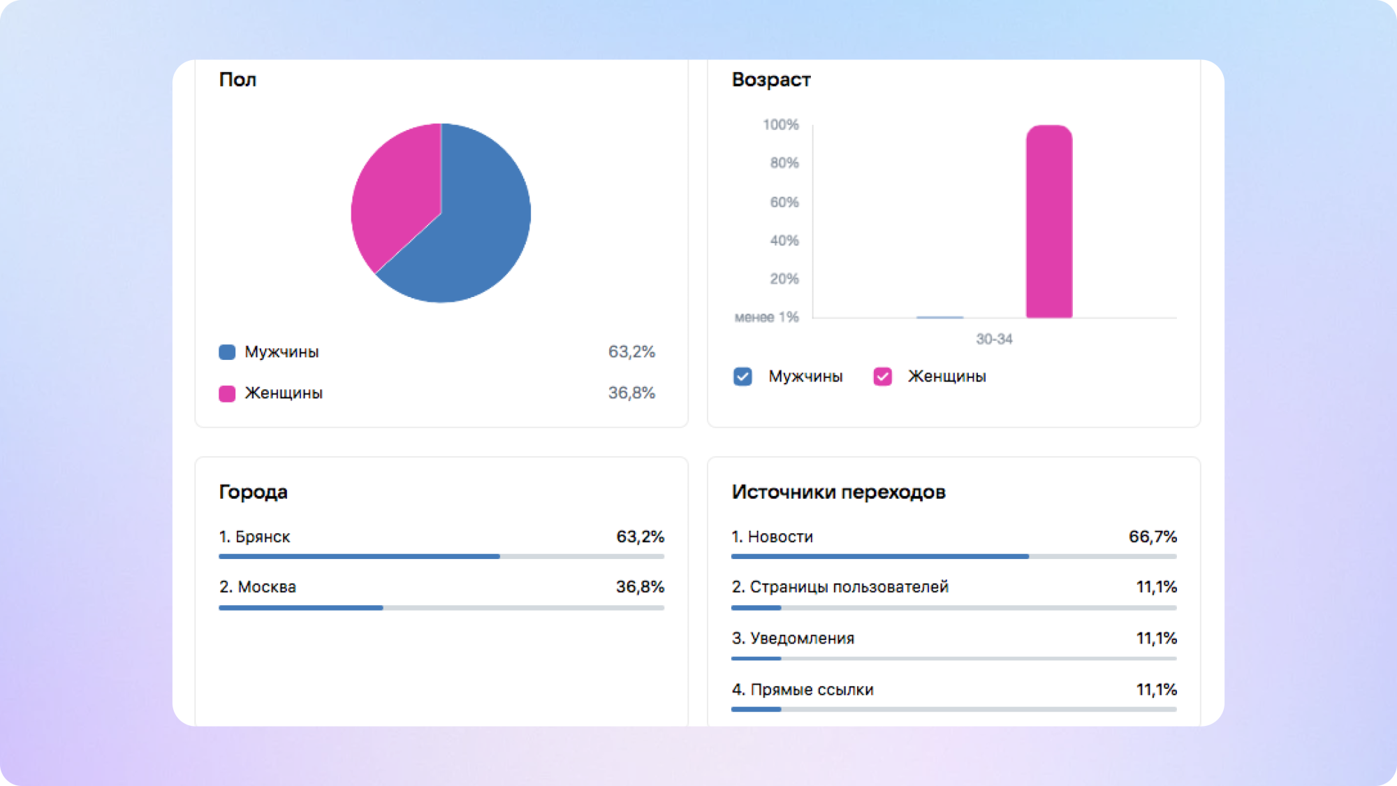
Task: Open the Прямые ссылки traffic source
Action: (x=803, y=690)
